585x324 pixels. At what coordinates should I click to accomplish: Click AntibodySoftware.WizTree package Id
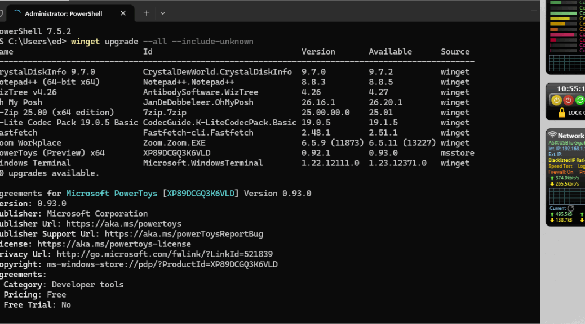click(200, 92)
